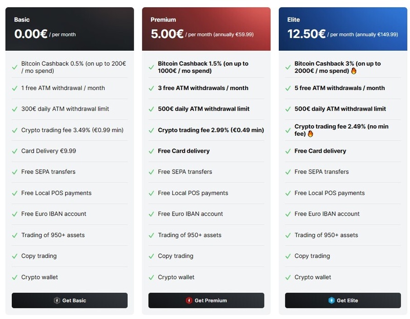Click Premium price 5.00€ text
Viewport: 410px width, 319px height.
pos(167,34)
